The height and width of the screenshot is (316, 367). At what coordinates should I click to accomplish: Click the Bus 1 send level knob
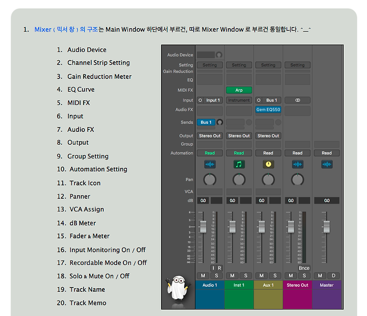click(x=220, y=122)
